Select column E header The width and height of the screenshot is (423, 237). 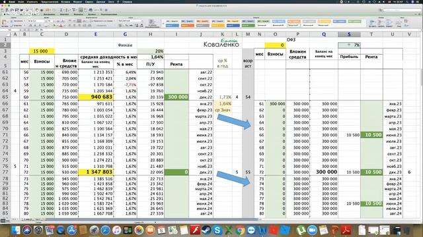click(95, 34)
